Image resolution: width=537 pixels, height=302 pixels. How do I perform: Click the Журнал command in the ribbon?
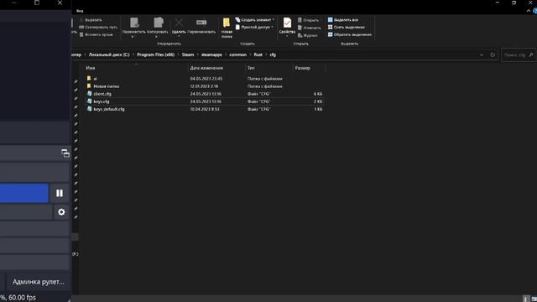click(308, 35)
